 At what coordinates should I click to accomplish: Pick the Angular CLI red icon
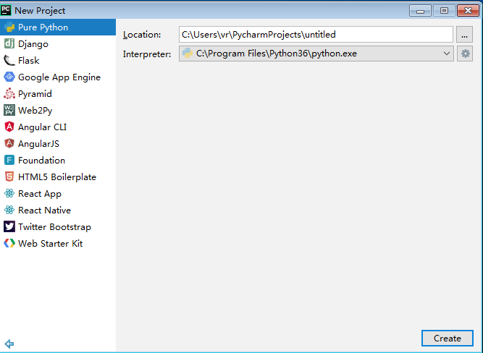click(x=9, y=127)
